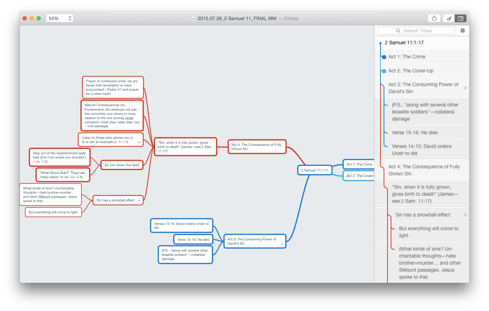Click the document proxy icon beside the window title
This screenshot has height=311, width=489.
pyautogui.click(x=193, y=18)
